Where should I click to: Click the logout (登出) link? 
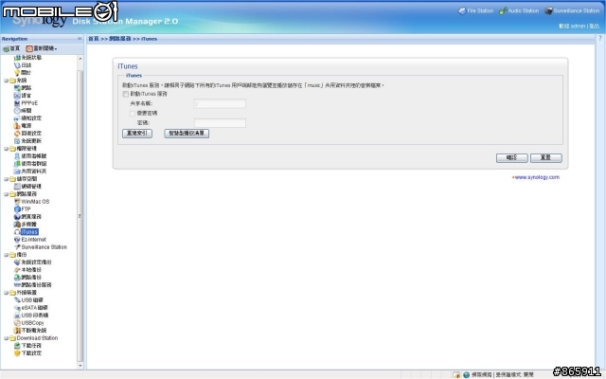594,26
